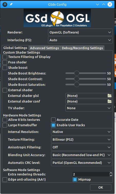
Task: Open the Blending Unit Accuracy dropdown
Action: point(82,155)
